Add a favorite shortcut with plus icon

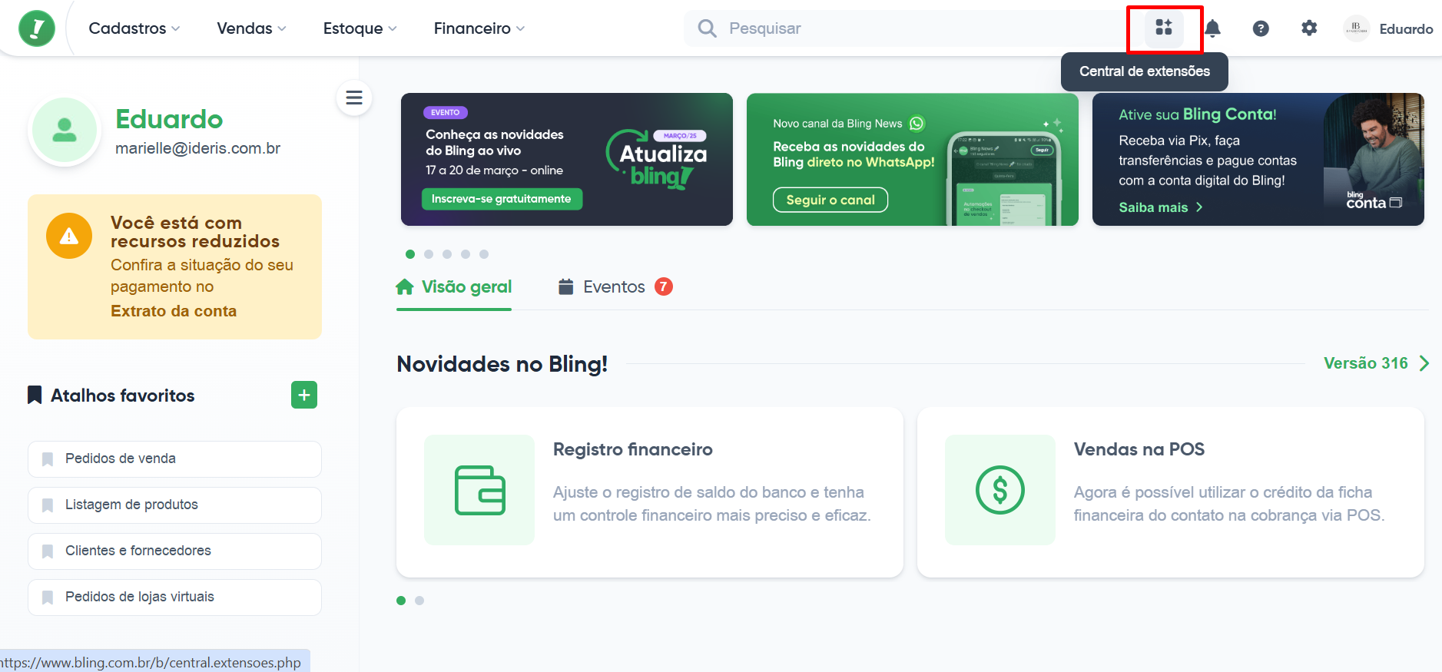coord(304,395)
